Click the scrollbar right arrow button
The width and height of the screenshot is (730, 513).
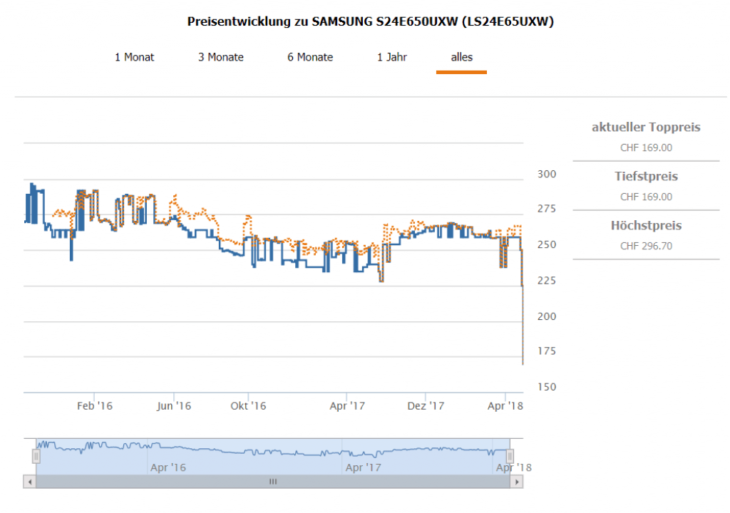516,482
